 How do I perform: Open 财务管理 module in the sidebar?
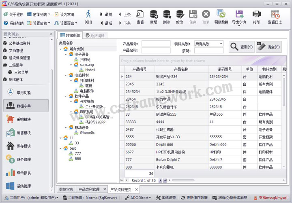(24, 159)
